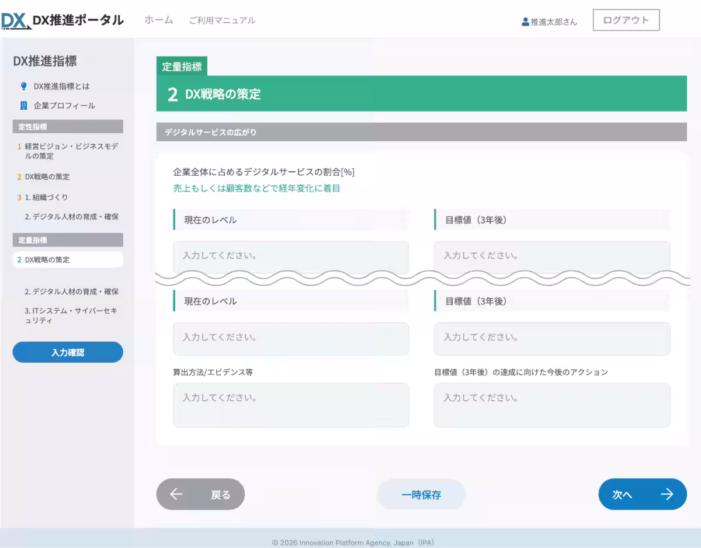
Task: Click the upper 目標値（3年後） input field
Action: tap(552, 256)
